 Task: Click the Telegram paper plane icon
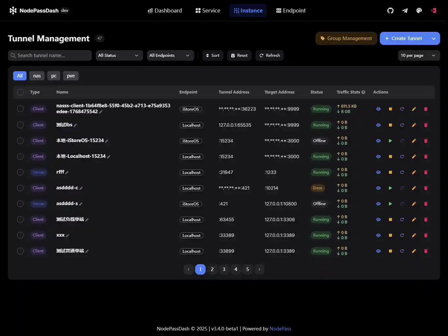tap(405, 10)
